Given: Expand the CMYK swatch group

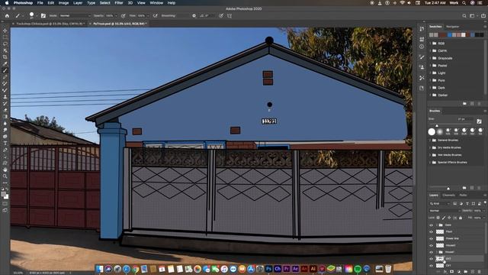Looking at the screenshot, I should pyautogui.click(x=431, y=50).
